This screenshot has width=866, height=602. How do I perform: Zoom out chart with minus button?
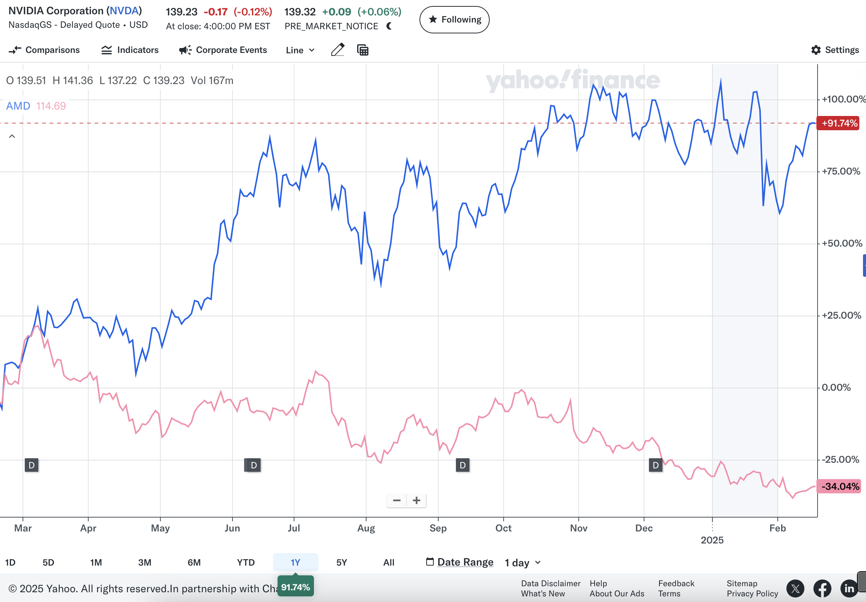[397, 500]
